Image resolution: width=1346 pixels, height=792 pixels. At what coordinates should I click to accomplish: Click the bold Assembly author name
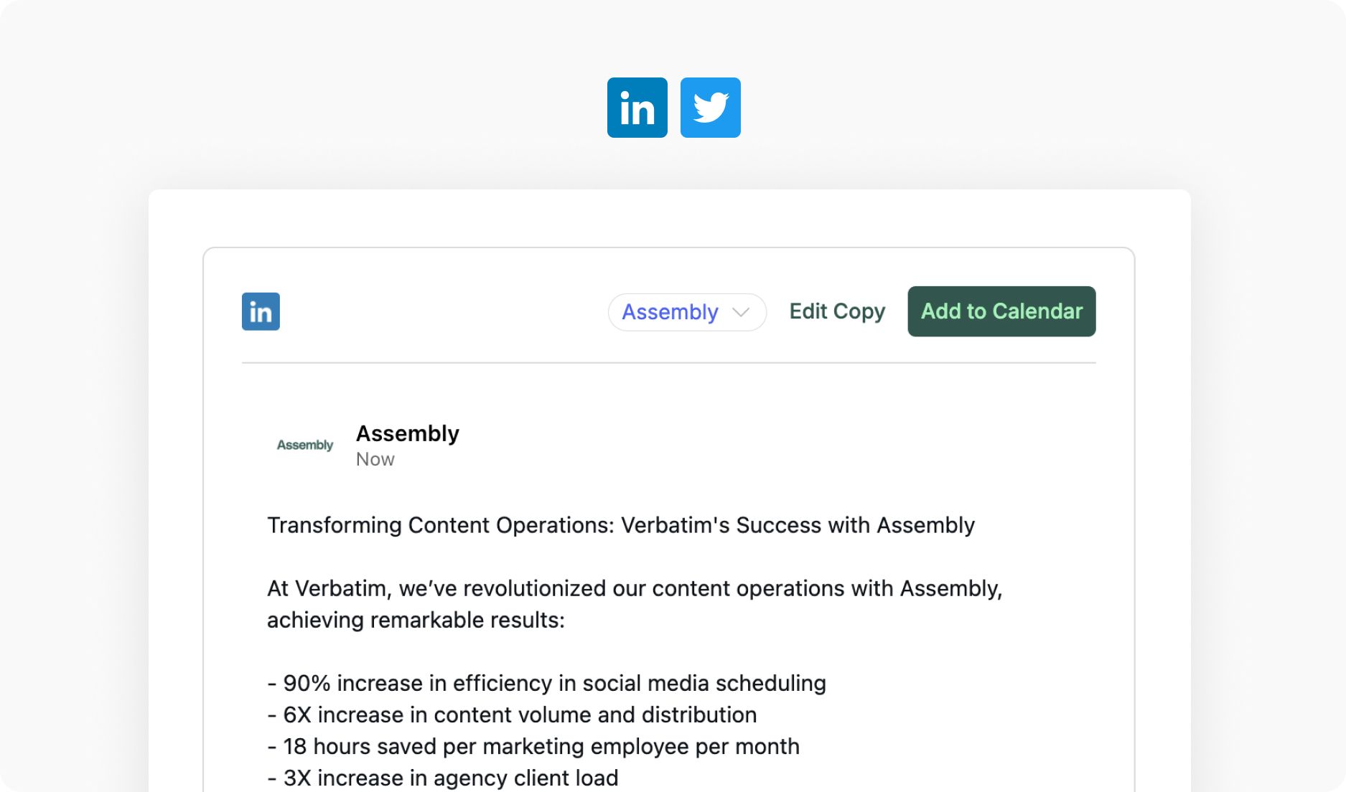click(x=407, y=433)
